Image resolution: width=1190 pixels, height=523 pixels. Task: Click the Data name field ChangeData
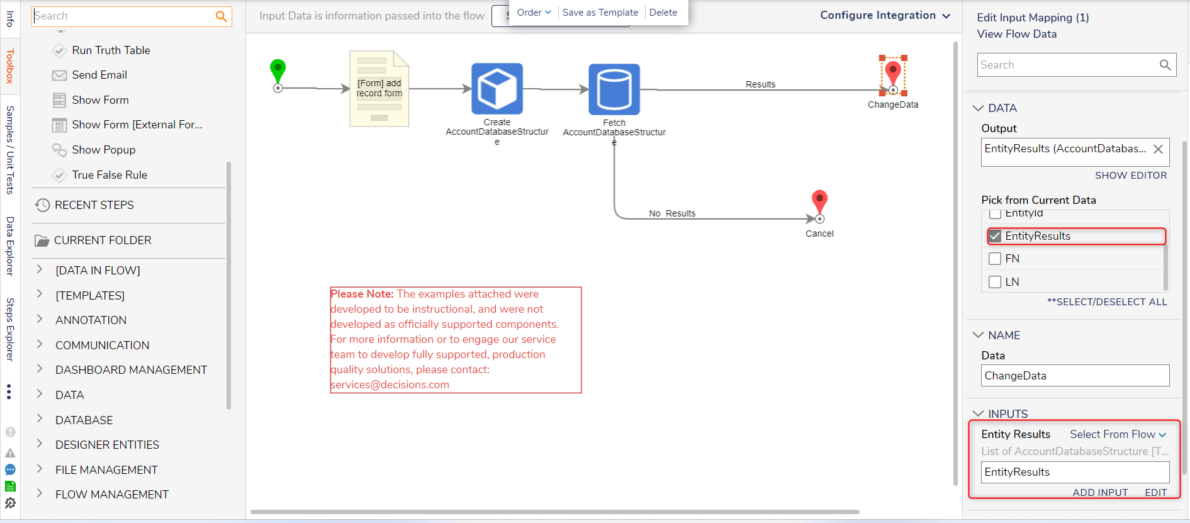point(1075,376)
